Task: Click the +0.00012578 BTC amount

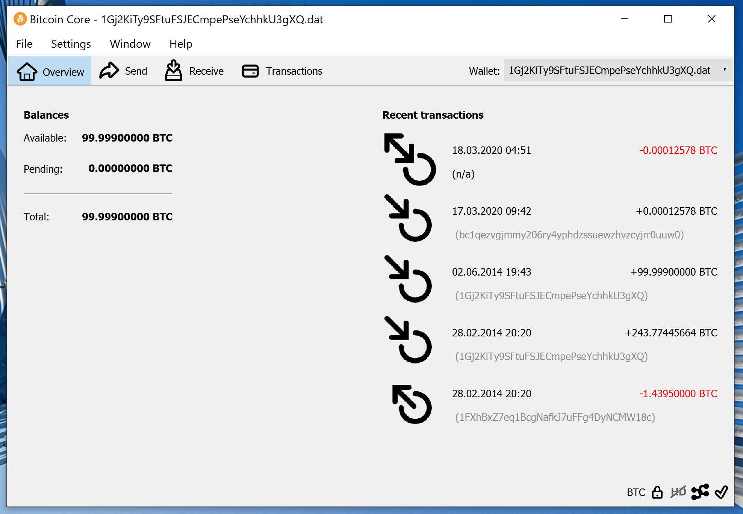Action: tap(676, 211)
